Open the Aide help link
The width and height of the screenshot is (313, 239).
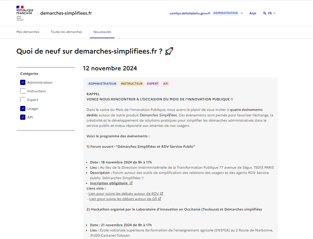tap(253, 13)
